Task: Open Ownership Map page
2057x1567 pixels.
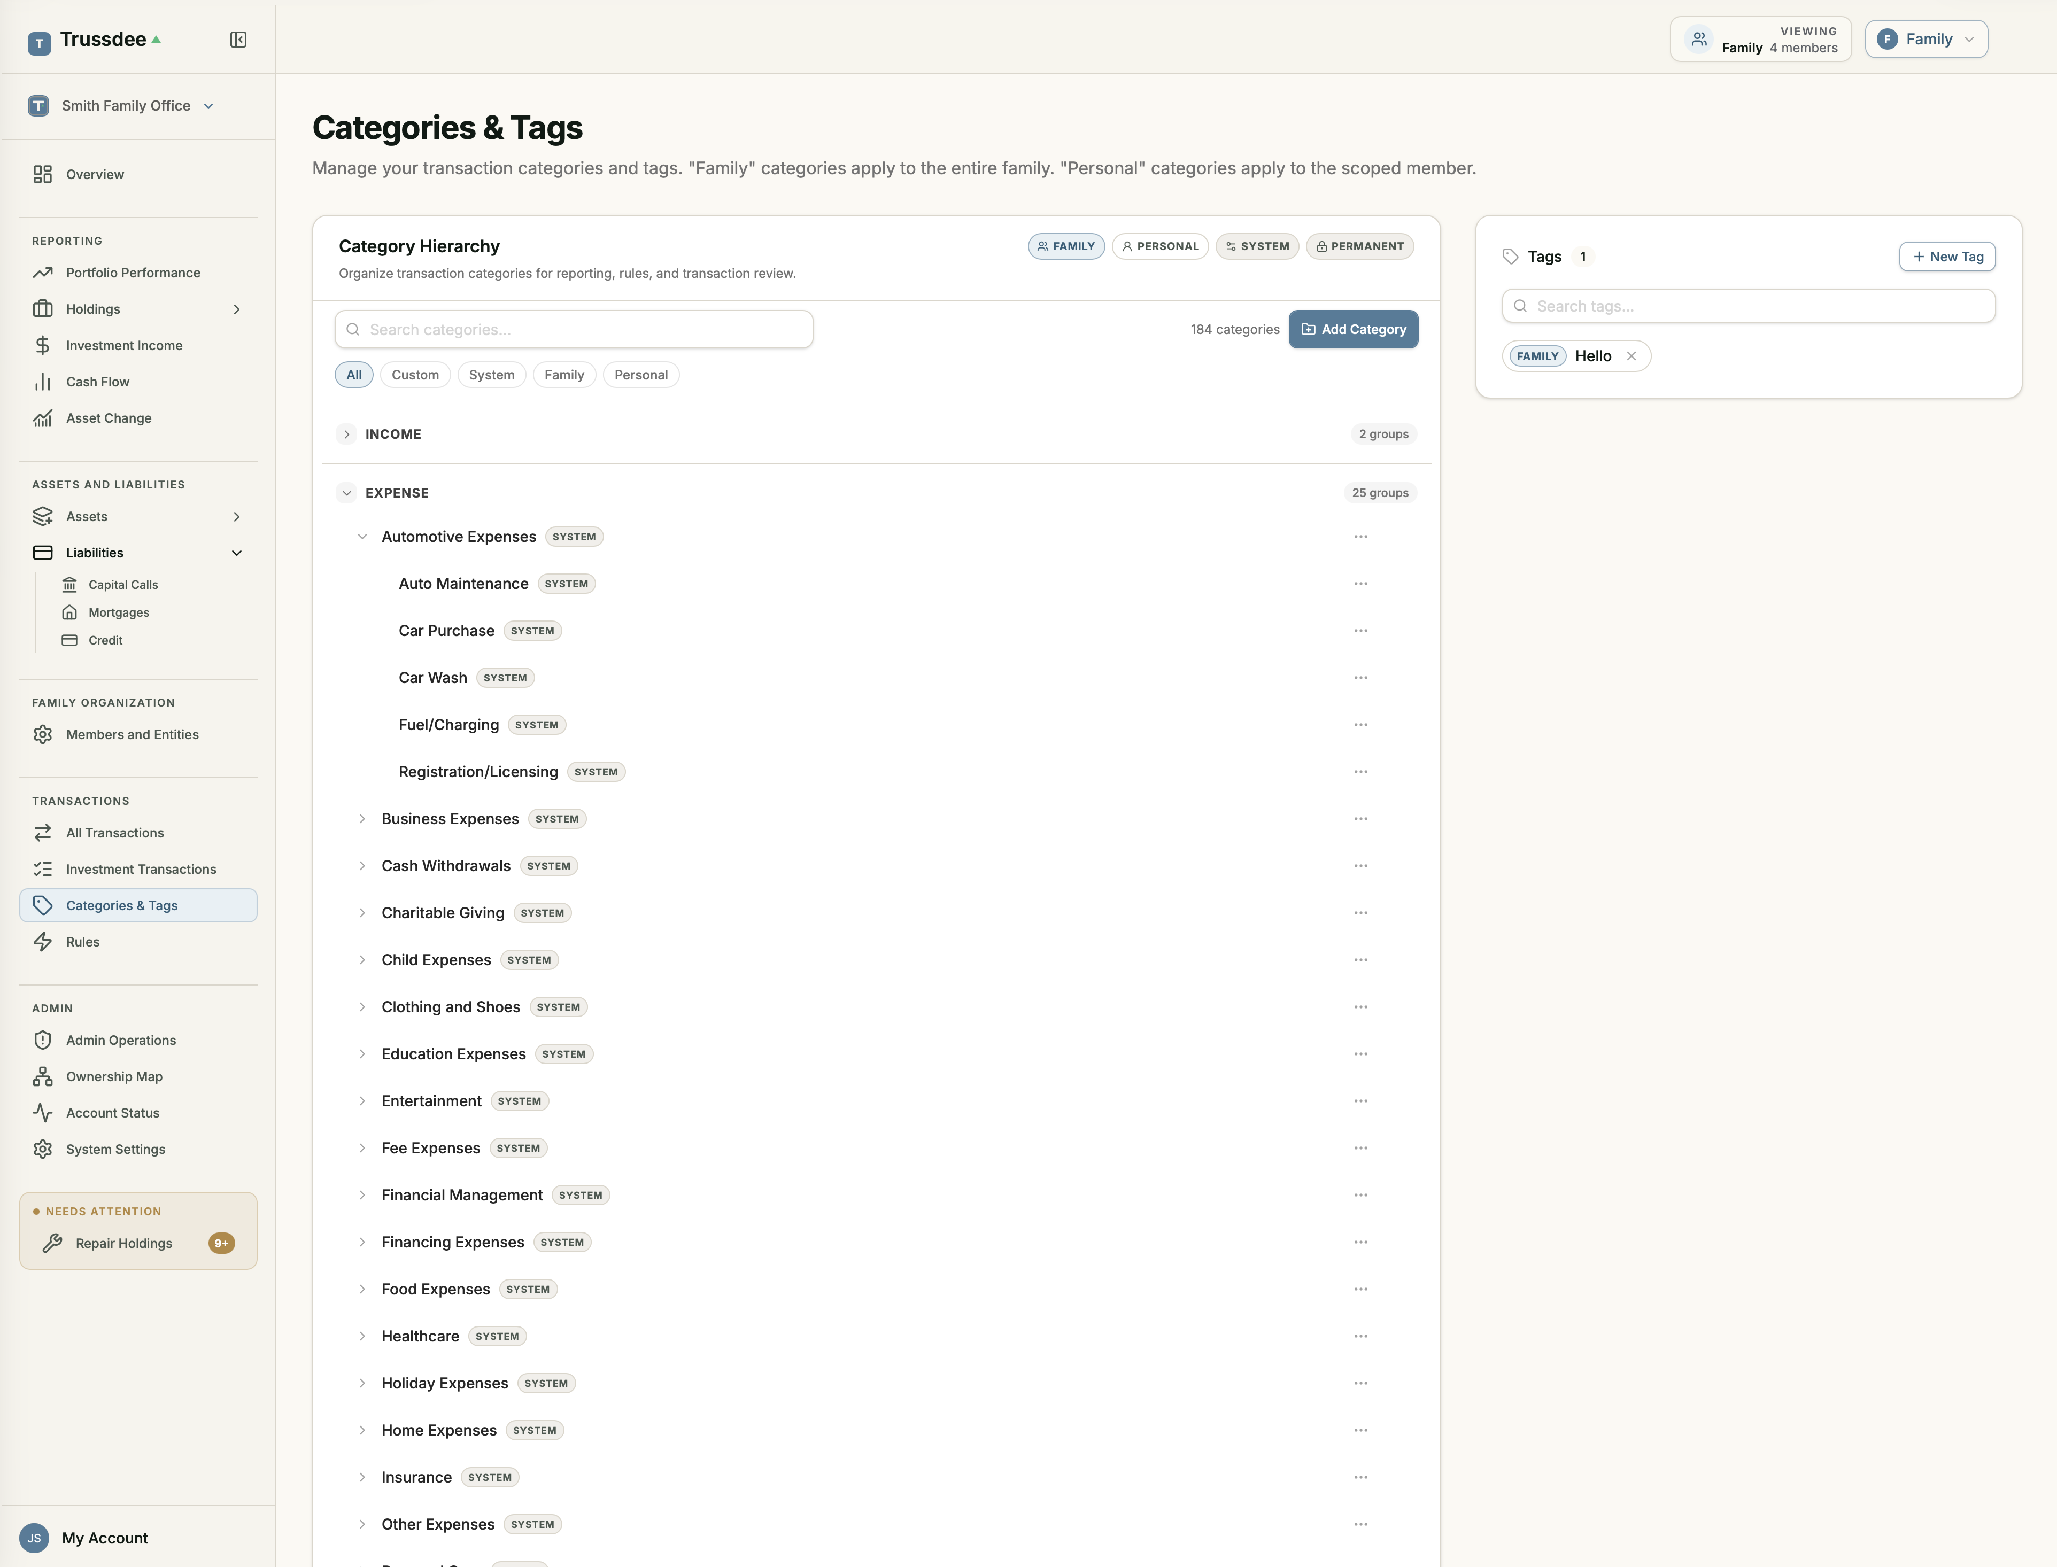Action: tap(138, 1076)
